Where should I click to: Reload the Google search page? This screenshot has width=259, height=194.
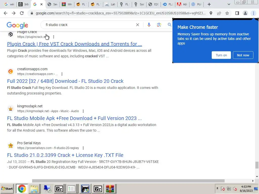(22, 13)
